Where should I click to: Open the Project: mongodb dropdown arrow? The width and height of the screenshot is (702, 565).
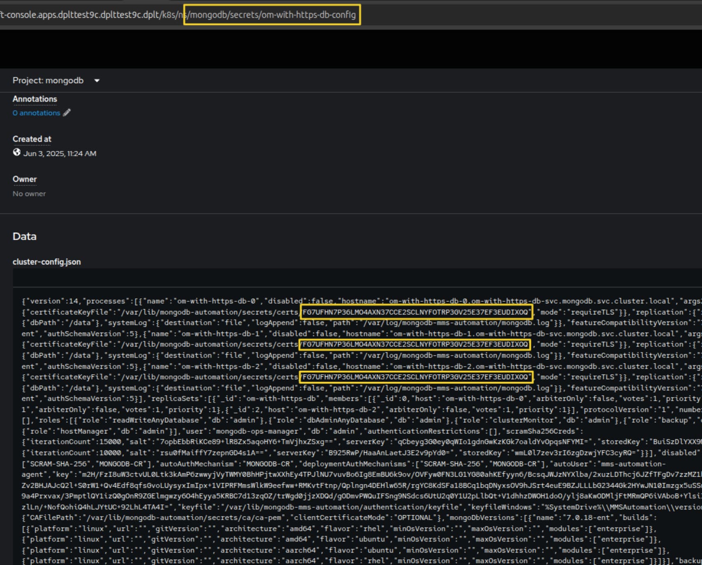coord(97,81)
